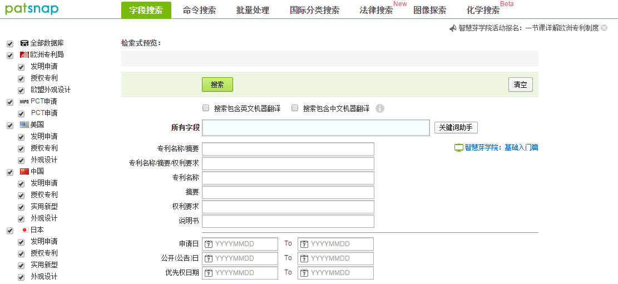Open calendar icon for 申请日 start date

point(209,244)
